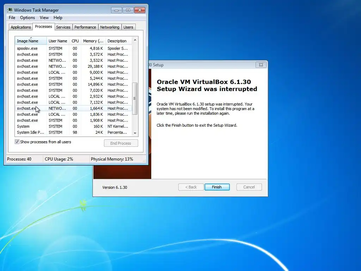Select the Processes tab

(43, 26)
